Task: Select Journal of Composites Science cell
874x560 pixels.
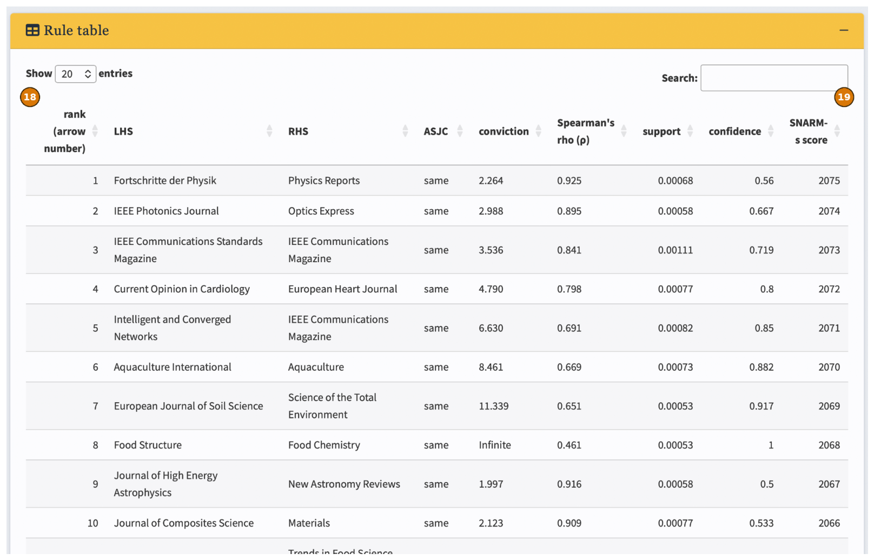Action: [x=183, y=523]
